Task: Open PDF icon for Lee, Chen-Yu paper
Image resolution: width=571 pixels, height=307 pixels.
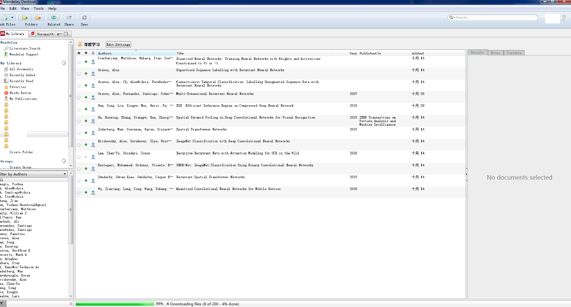Action: (x=93, y=157)
